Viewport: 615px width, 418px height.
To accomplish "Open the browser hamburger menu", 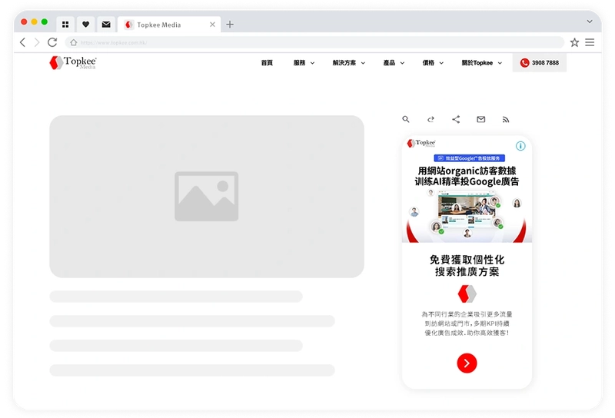I will (590, 42).
